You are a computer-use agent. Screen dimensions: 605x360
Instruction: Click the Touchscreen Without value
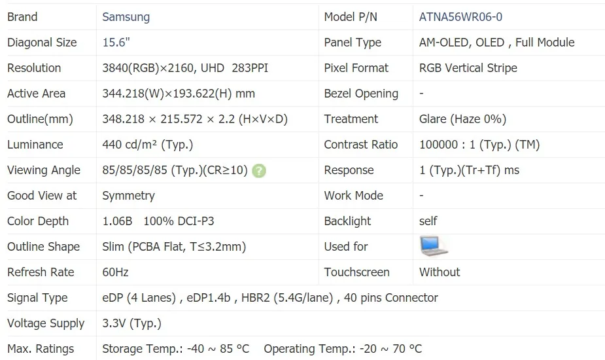440,272
